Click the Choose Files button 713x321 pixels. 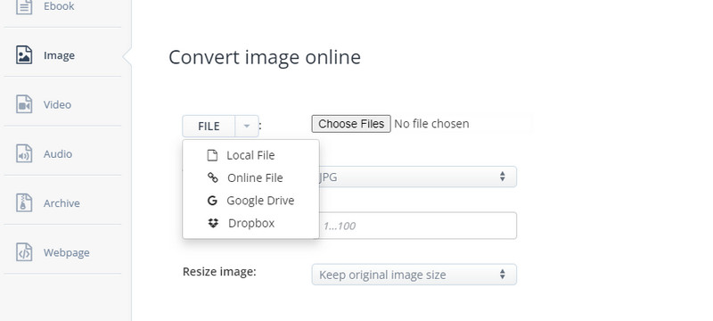click(351, 124)
